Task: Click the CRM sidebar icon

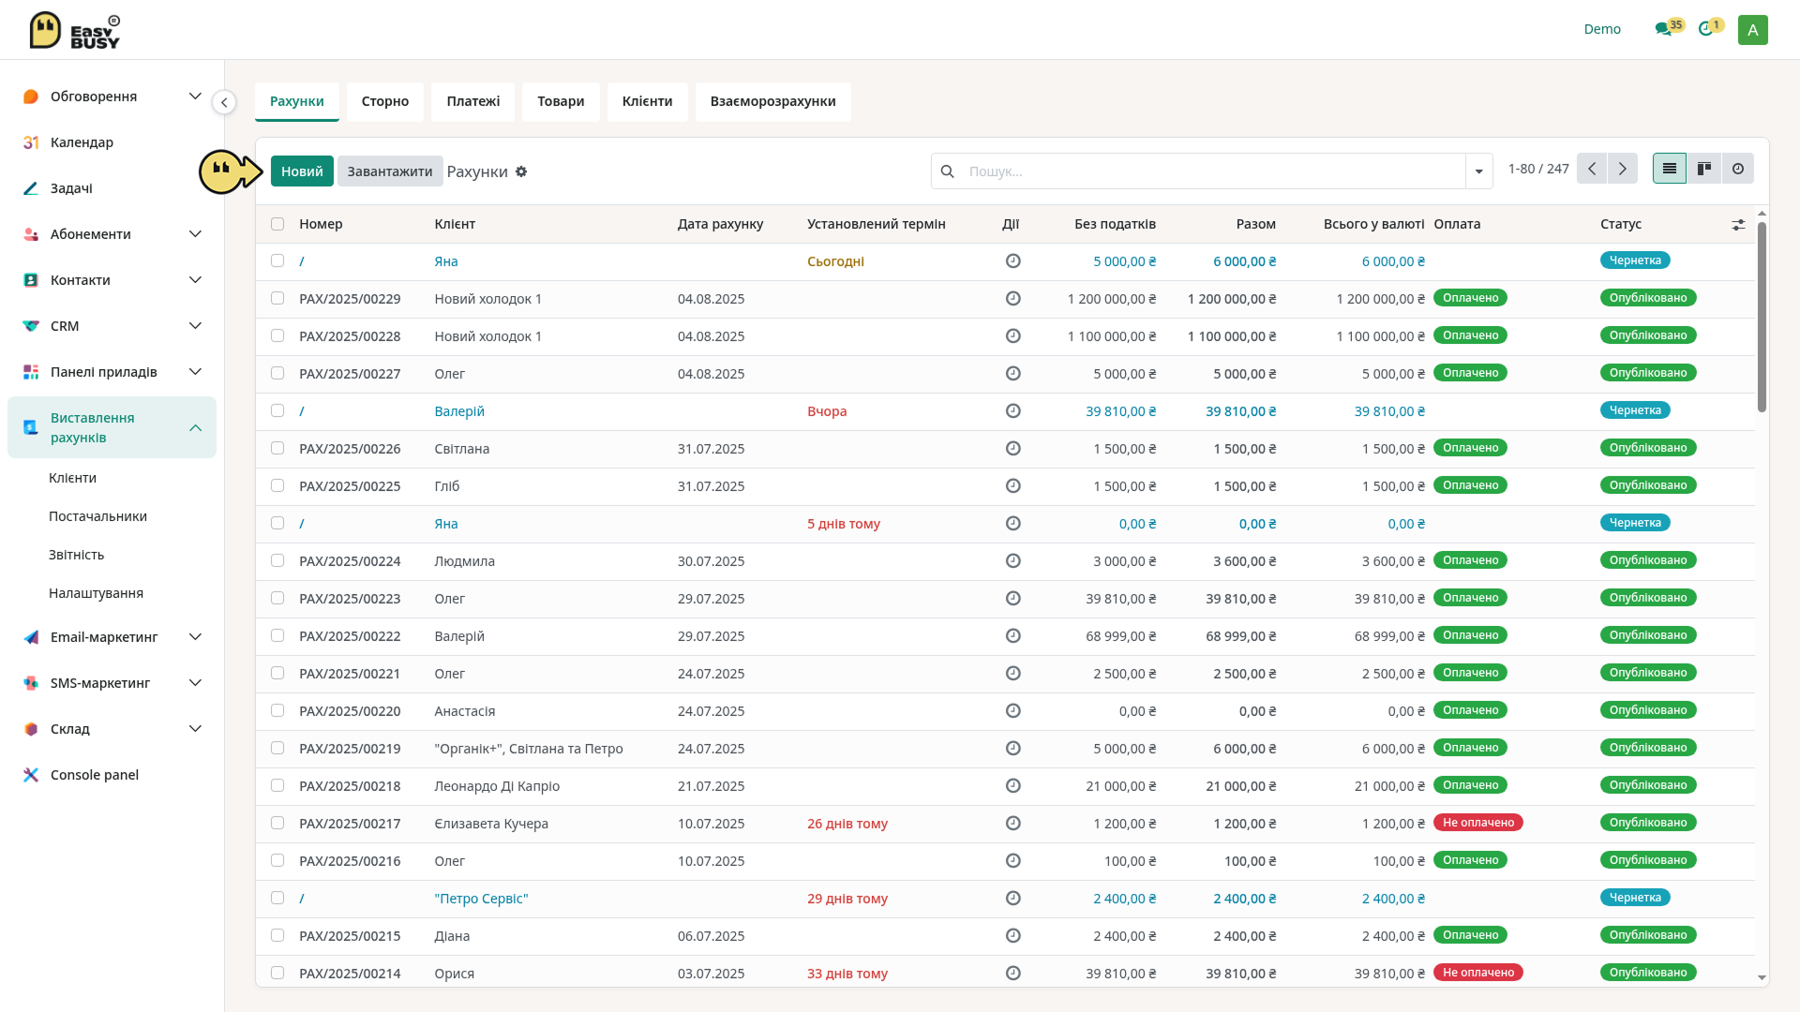Action: (31, 326)
